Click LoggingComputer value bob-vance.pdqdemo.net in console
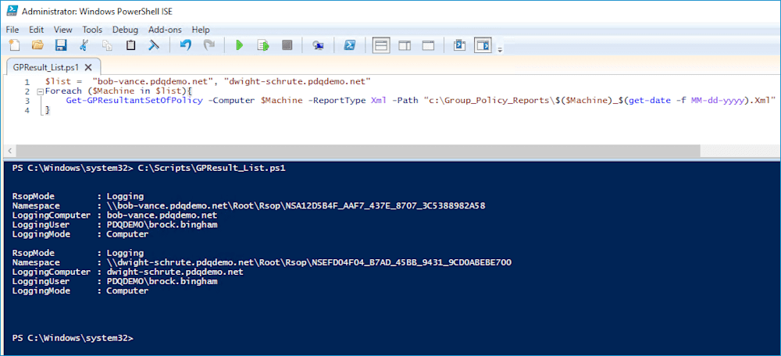The height and width of the screenshot is (356, 781). coord(162,215)
